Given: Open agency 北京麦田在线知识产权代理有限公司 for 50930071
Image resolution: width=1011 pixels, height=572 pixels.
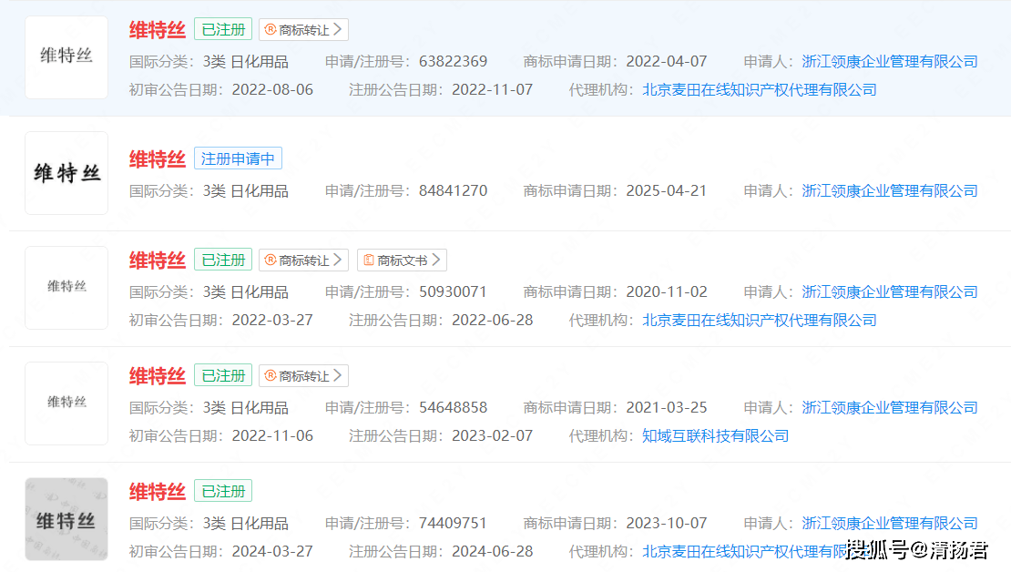Looking at the screenshot, I should click(760, 320).
